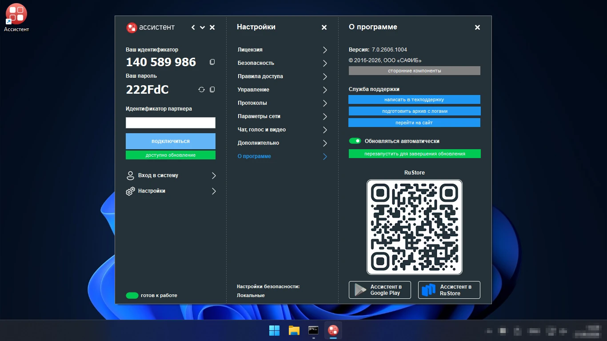
Task: Focus the Идентификатор партнера input field
Action: (171, 123)
